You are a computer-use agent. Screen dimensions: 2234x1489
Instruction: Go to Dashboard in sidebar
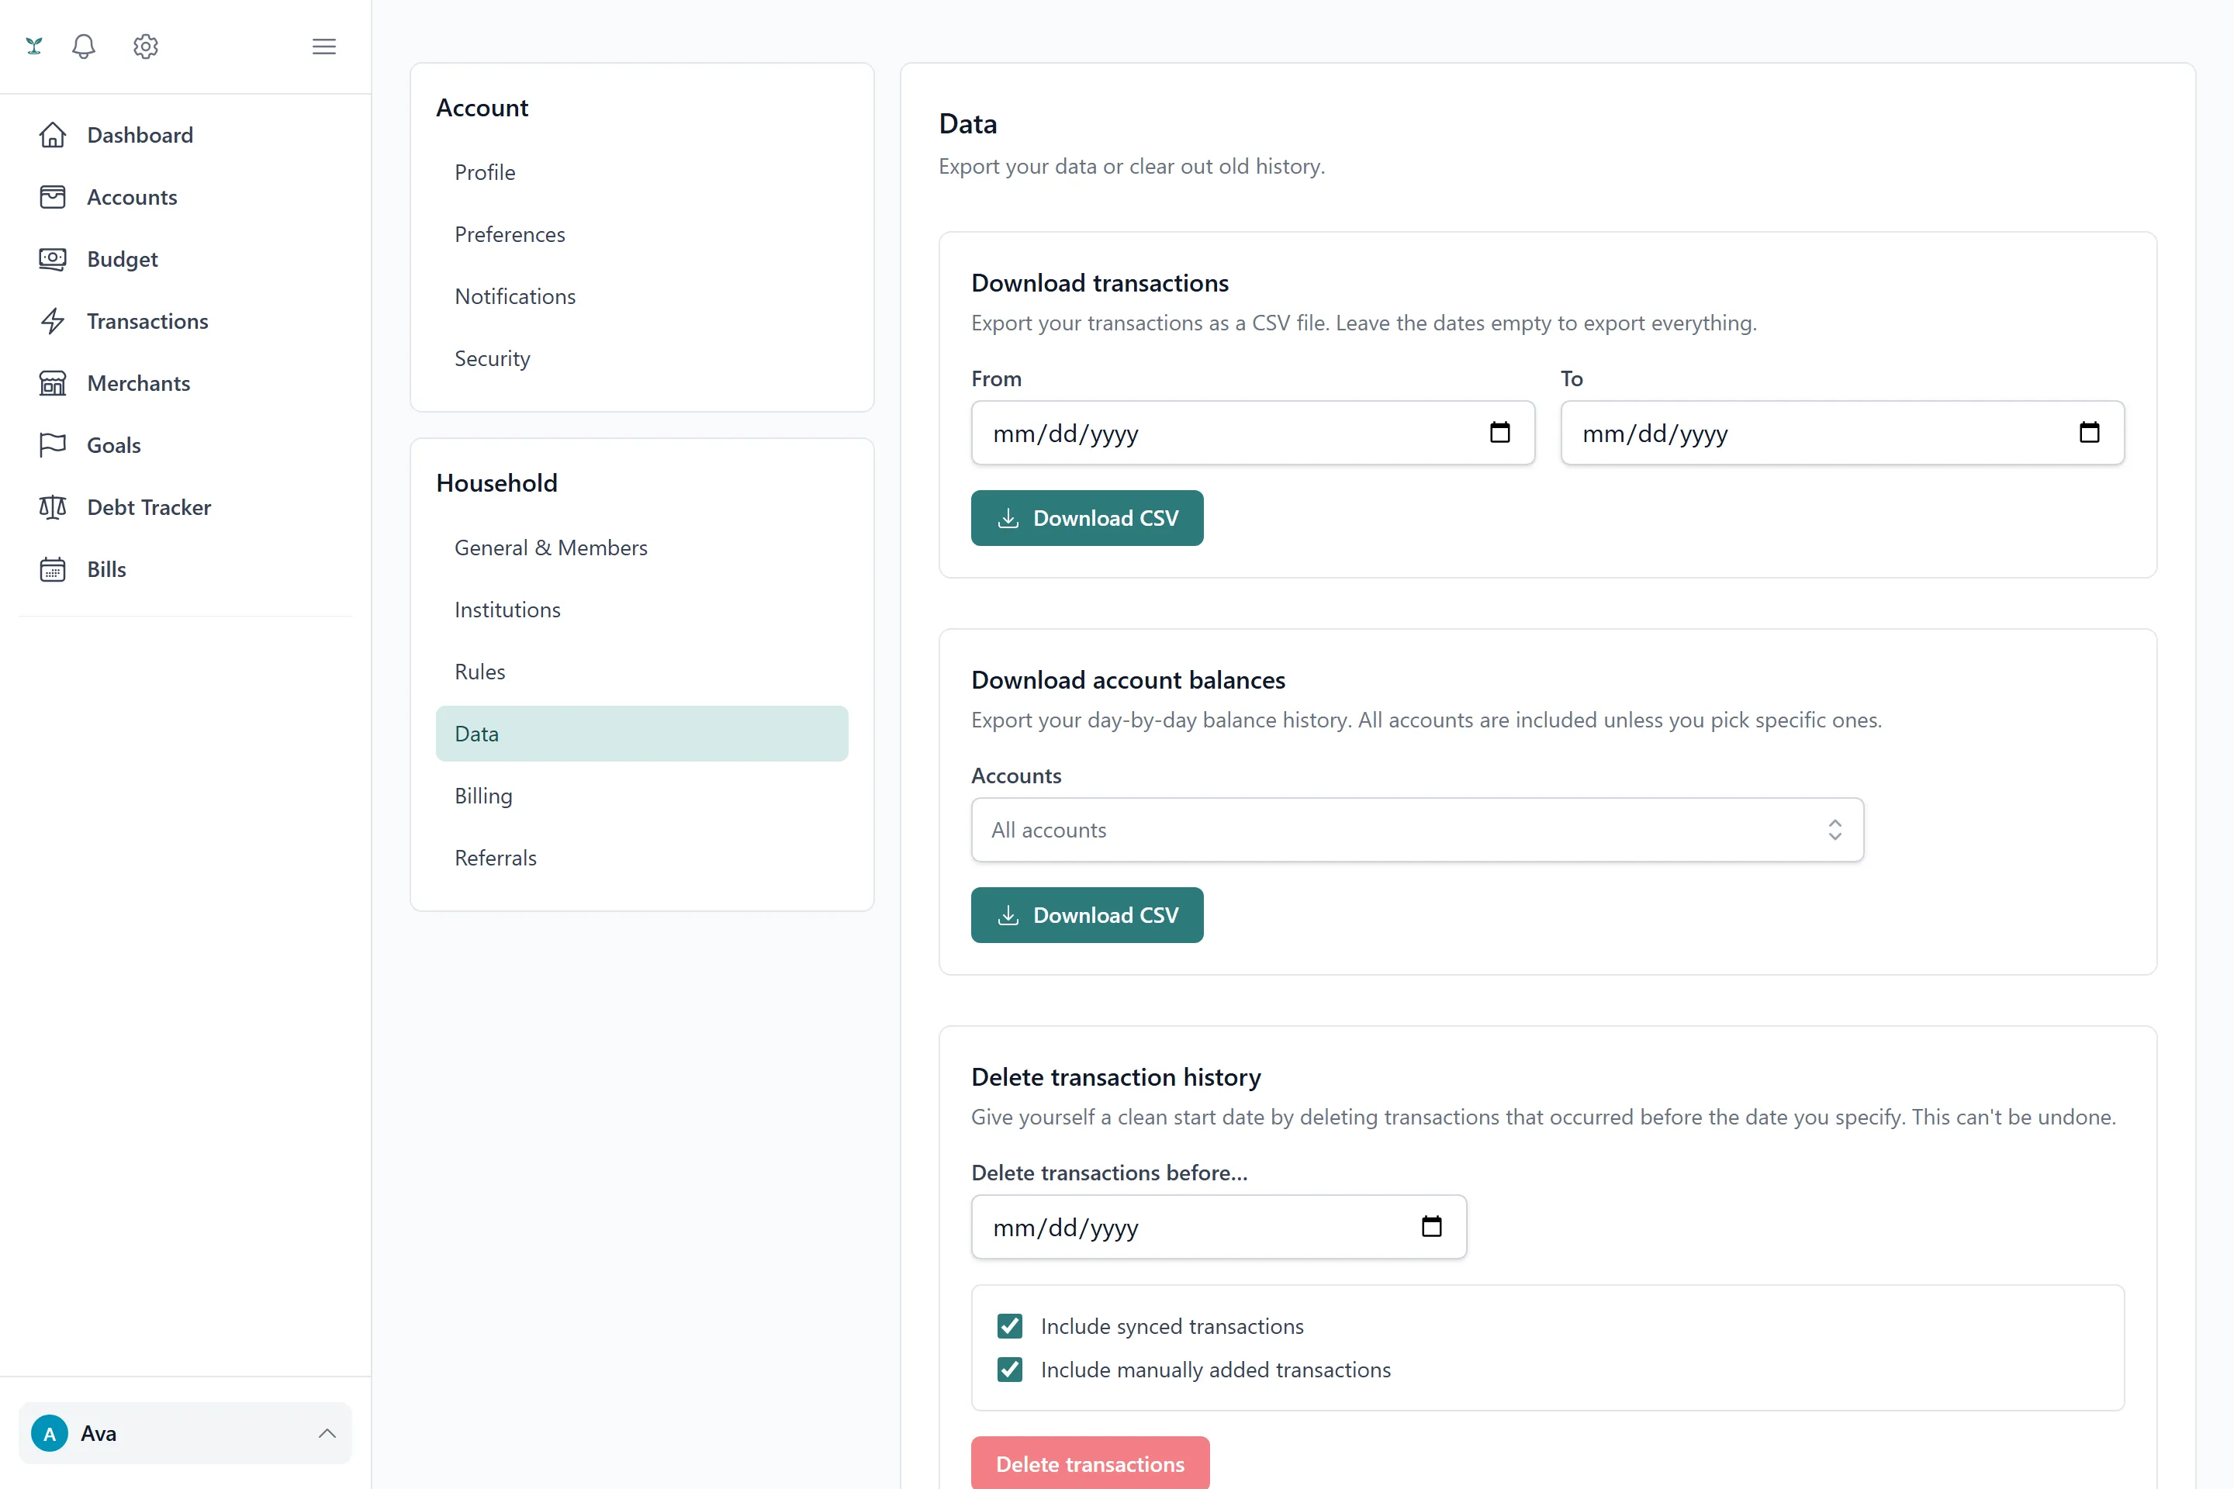[185, 135]
